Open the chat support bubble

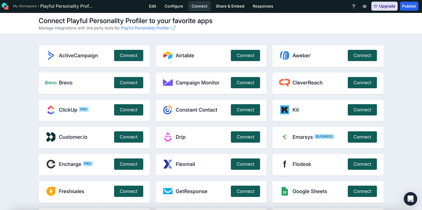pyautogui.click(x=410, y=199)
